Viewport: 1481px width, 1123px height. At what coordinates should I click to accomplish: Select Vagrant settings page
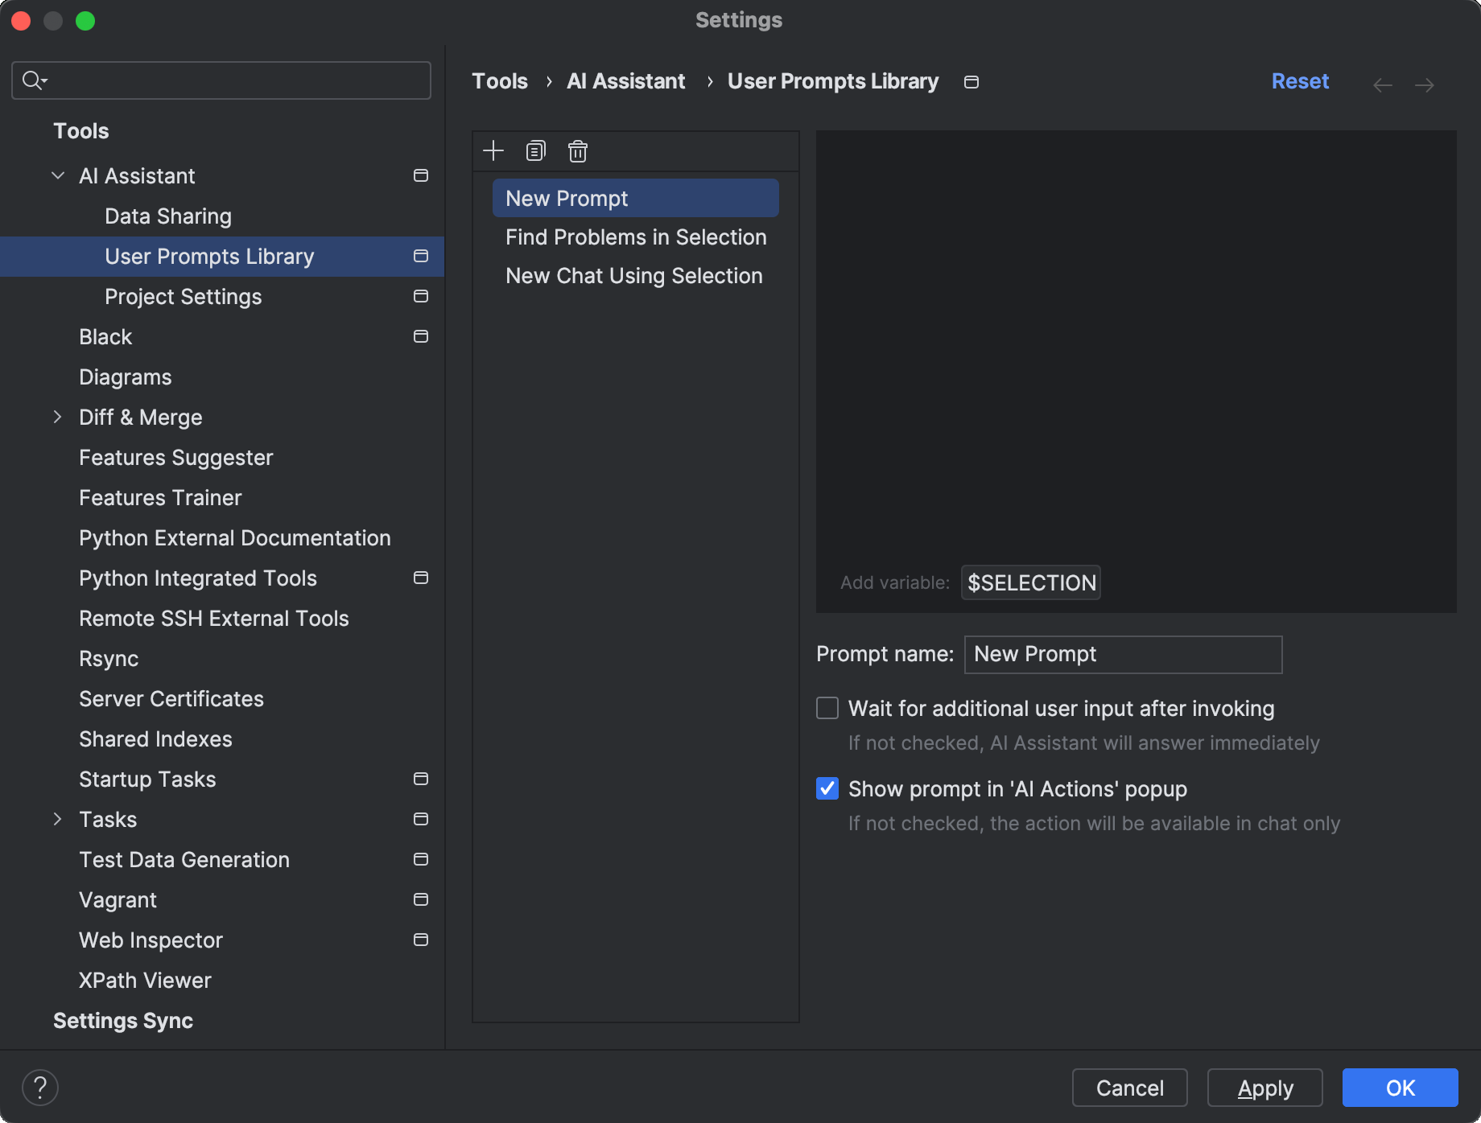tap(118, 899)
